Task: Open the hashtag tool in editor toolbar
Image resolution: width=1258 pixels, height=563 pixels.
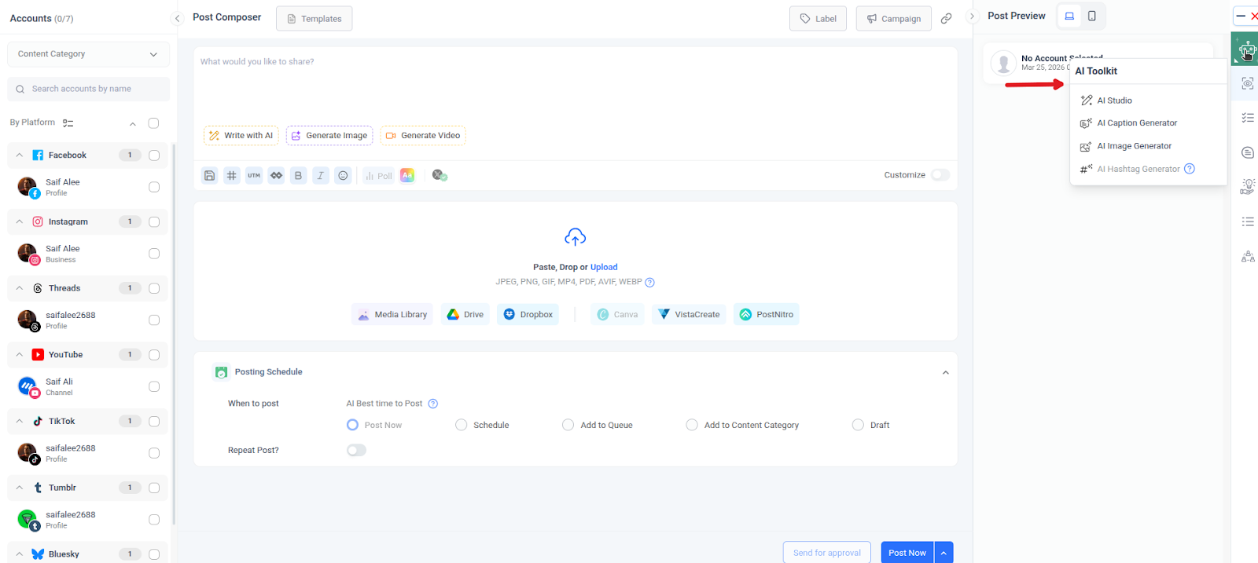Action: pyautogui.click(x=231, y=176)
